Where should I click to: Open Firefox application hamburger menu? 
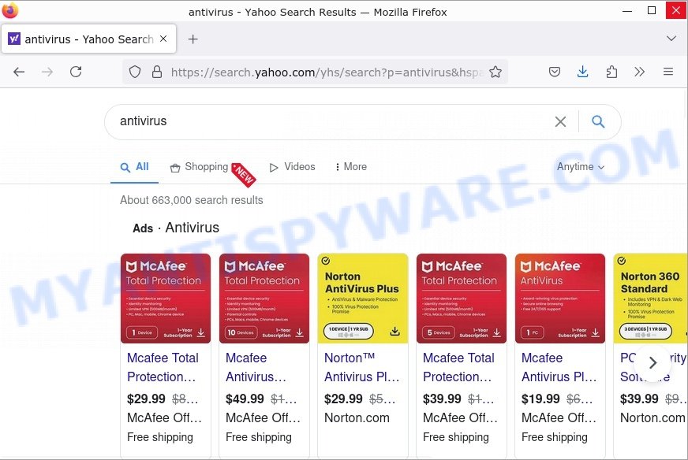(x=667, y=72)
